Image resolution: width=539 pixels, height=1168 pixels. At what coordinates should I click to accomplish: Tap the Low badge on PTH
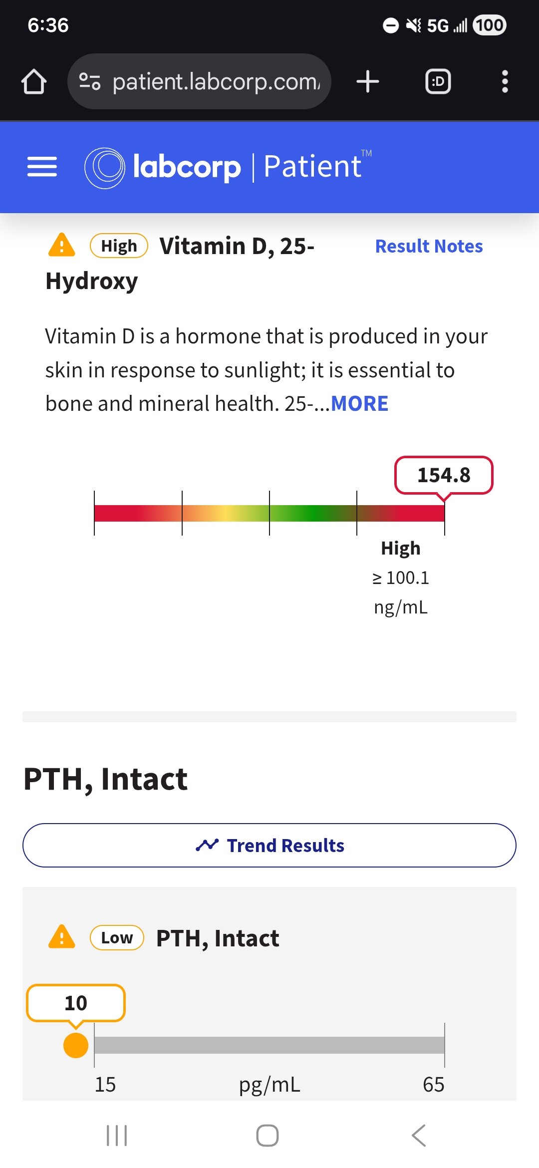117,938
